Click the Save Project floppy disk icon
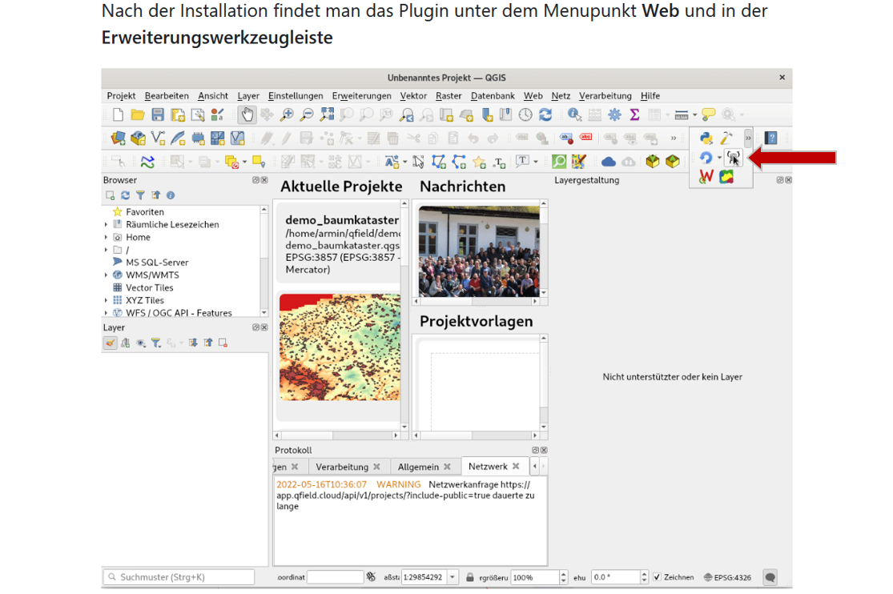Image resolution: width=893 pixels, height=594 pixels. (x=158, y=115)
